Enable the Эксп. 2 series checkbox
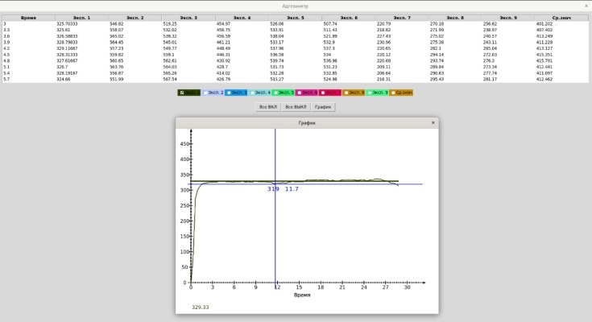Viewport: 592px width, 322px height. point(205,93)
